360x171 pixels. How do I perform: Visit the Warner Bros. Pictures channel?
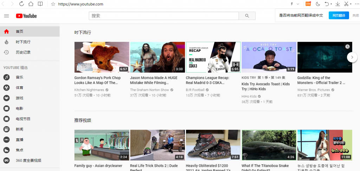[x=314, y=90]
